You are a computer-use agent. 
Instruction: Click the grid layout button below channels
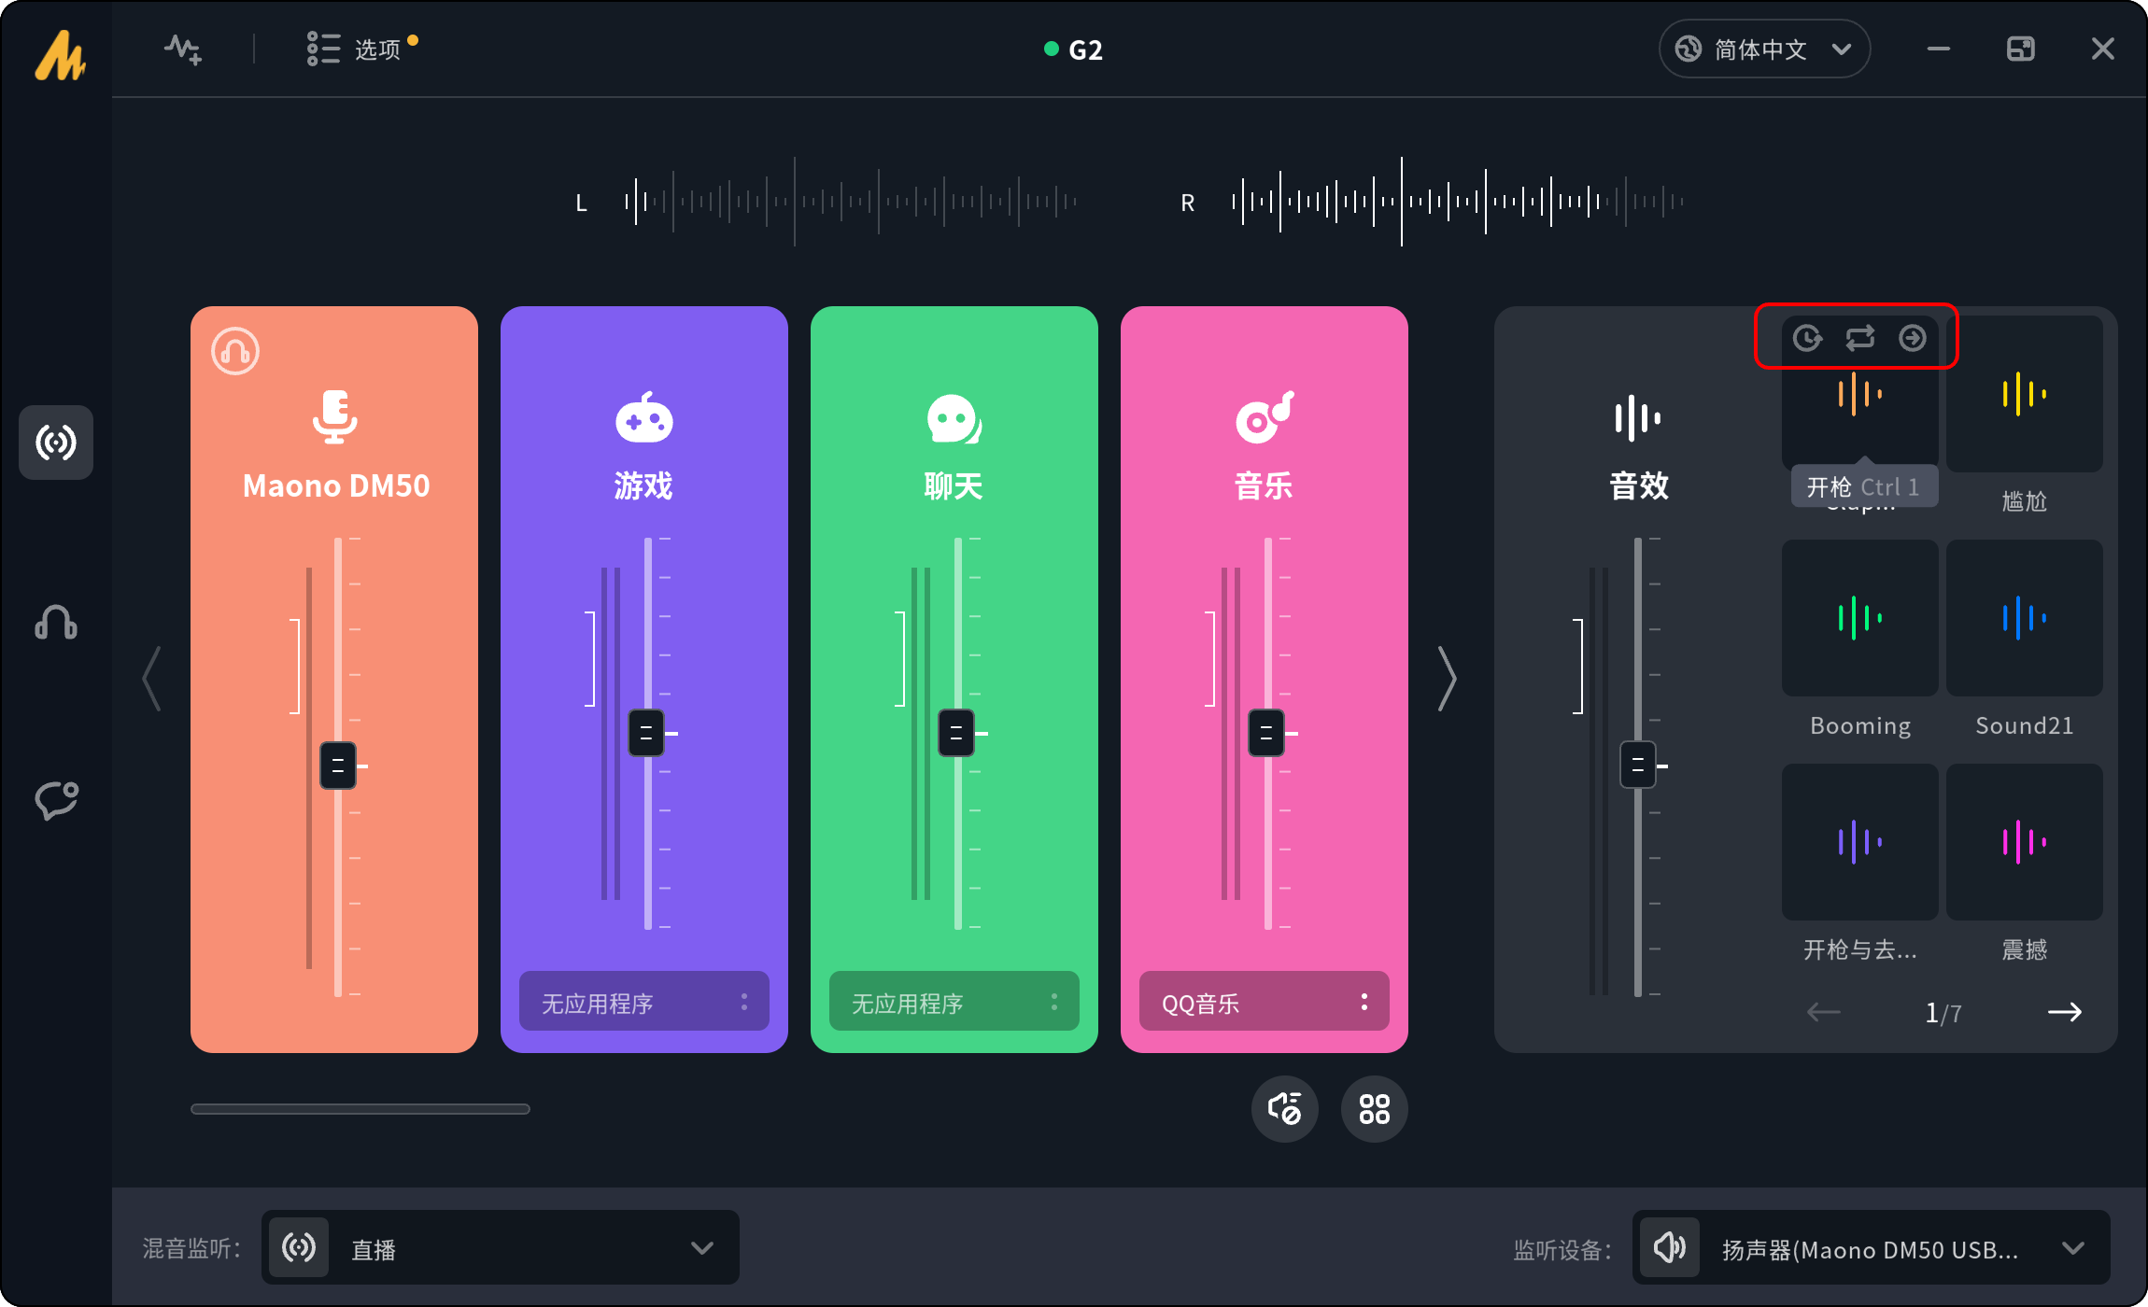(x=1374, y=1109)
